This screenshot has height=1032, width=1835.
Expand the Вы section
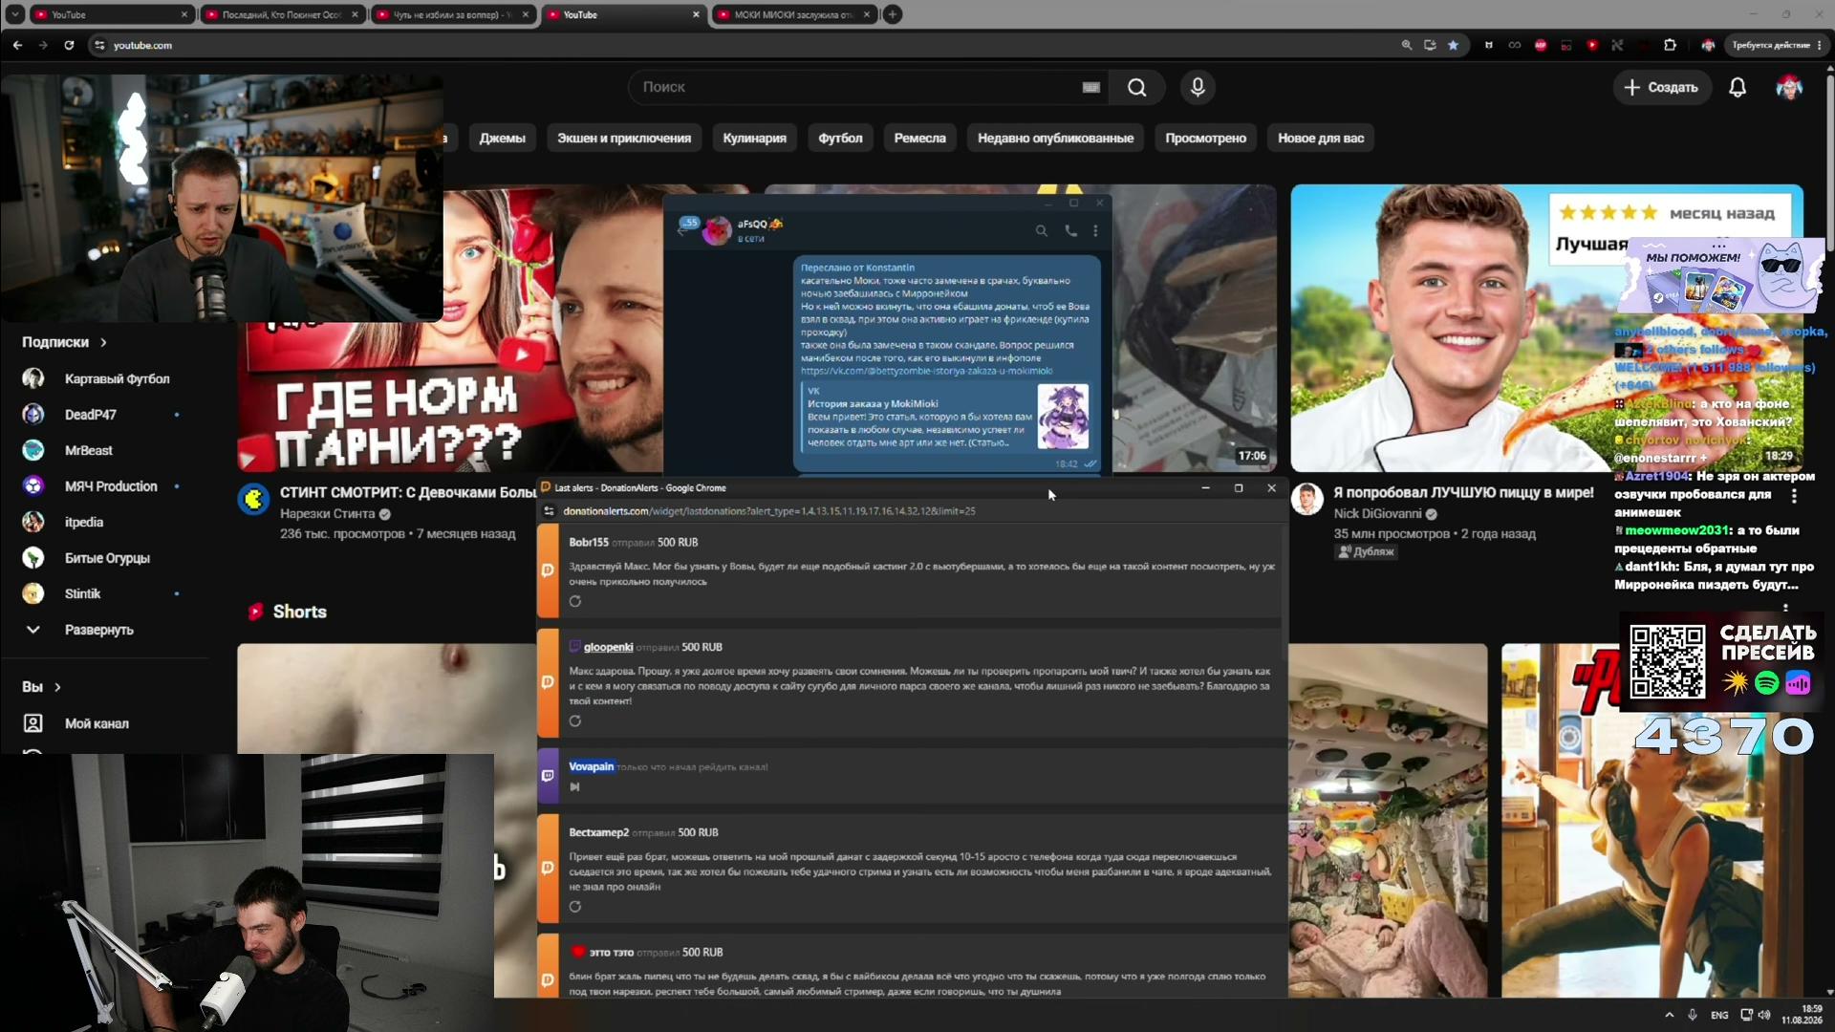[x=42, y=687]
